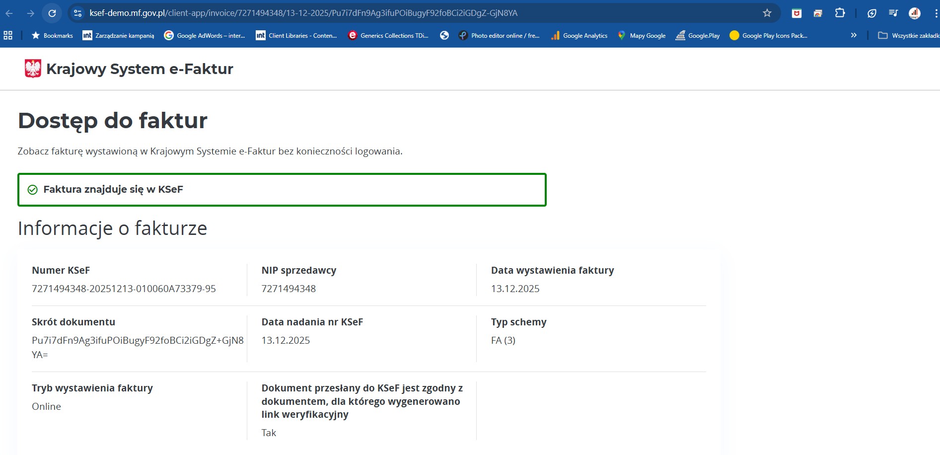This screenshot has height=455, width=940.
Task: Expand hidden bookmarks with the double chevron
Action: pos(854,35)
